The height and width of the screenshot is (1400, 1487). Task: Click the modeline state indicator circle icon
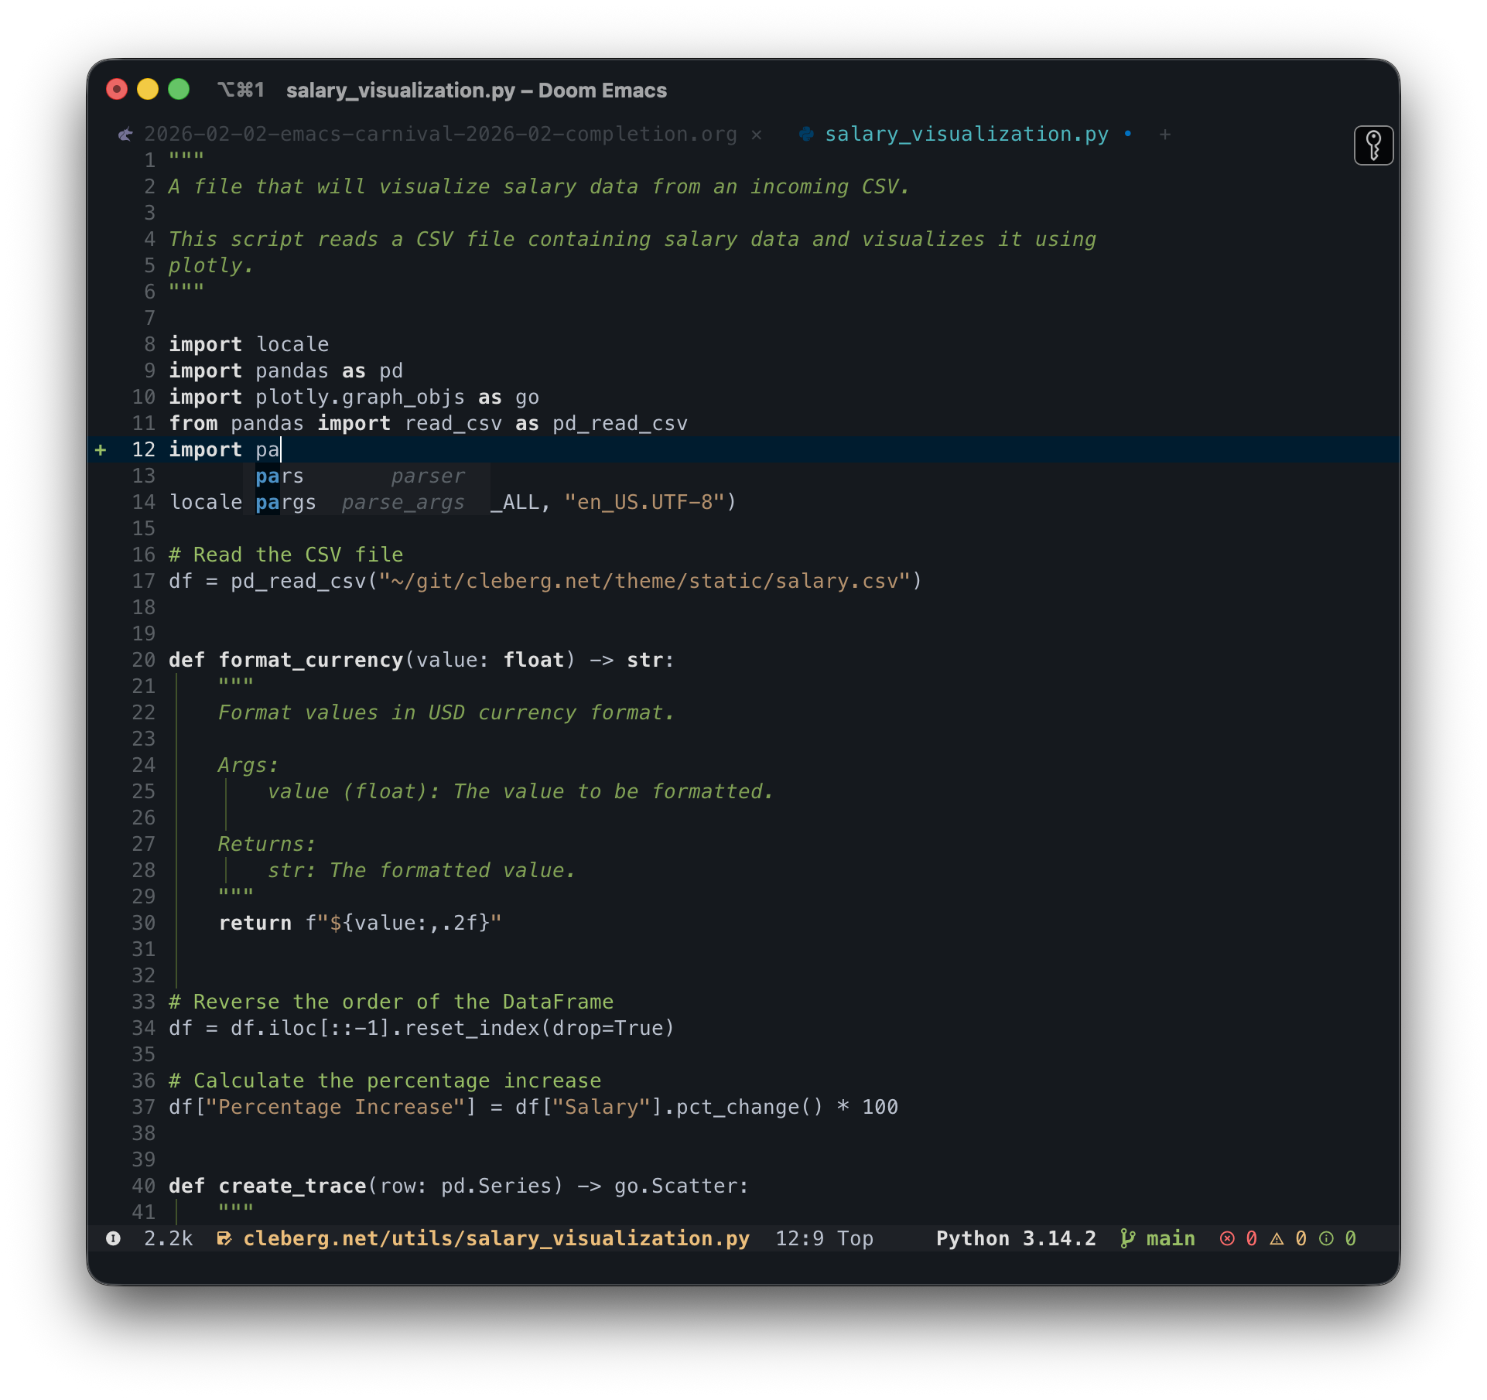pos(113,1238)
